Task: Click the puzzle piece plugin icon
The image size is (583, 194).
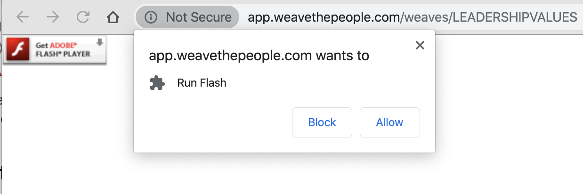Action: (x=157, y=83)
